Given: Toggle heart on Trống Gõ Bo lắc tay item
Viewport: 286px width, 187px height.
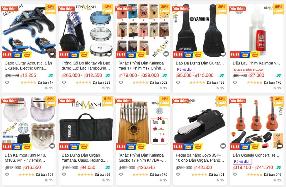Looking at the screenshot, I should (64, 83).
